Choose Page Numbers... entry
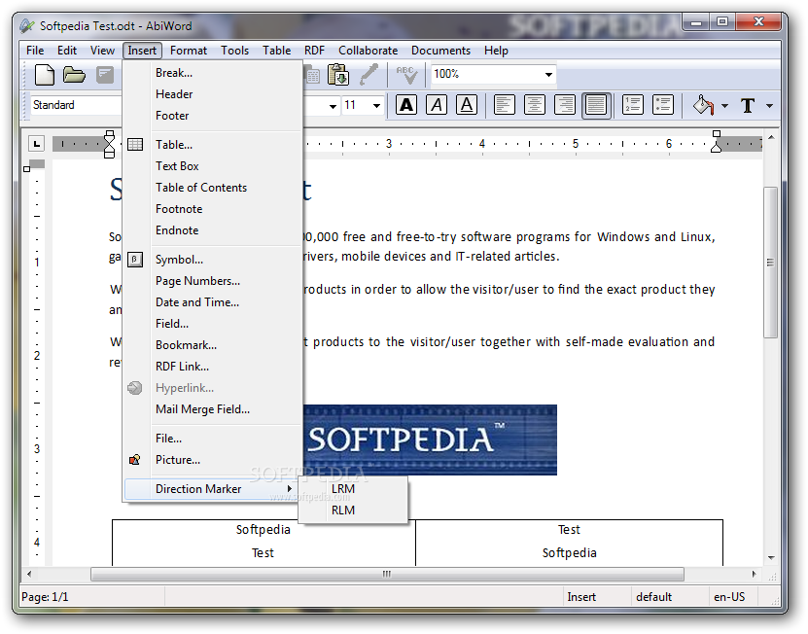Viewport: 808px width, 634px height. (x=213, y=281)
